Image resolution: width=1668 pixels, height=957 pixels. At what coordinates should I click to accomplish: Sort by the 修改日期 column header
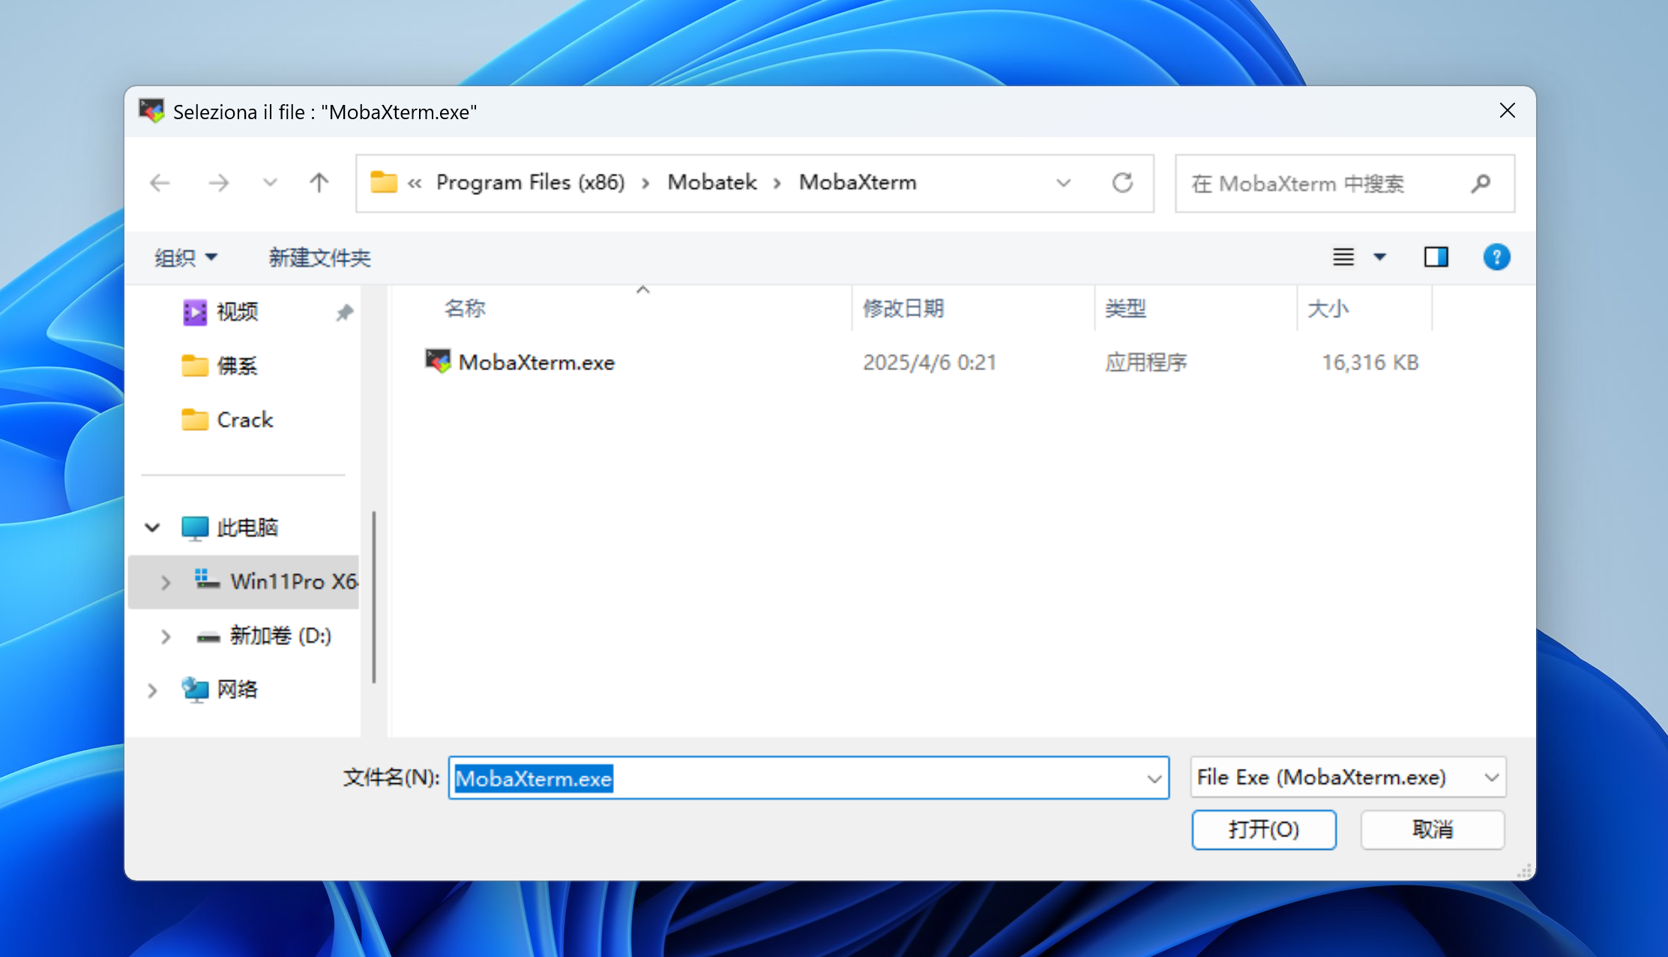tap(903, 308)
